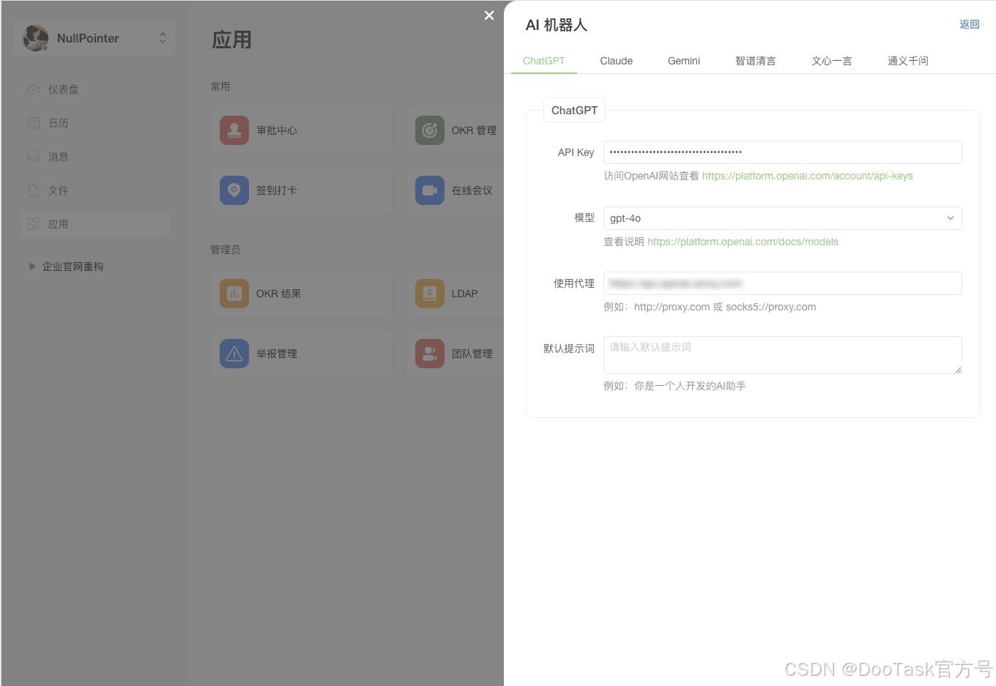Image resolution: width=996 pixels, height=686 pixels.
Task: Click the NullPointer username text
Action: (x=88, y=38)
